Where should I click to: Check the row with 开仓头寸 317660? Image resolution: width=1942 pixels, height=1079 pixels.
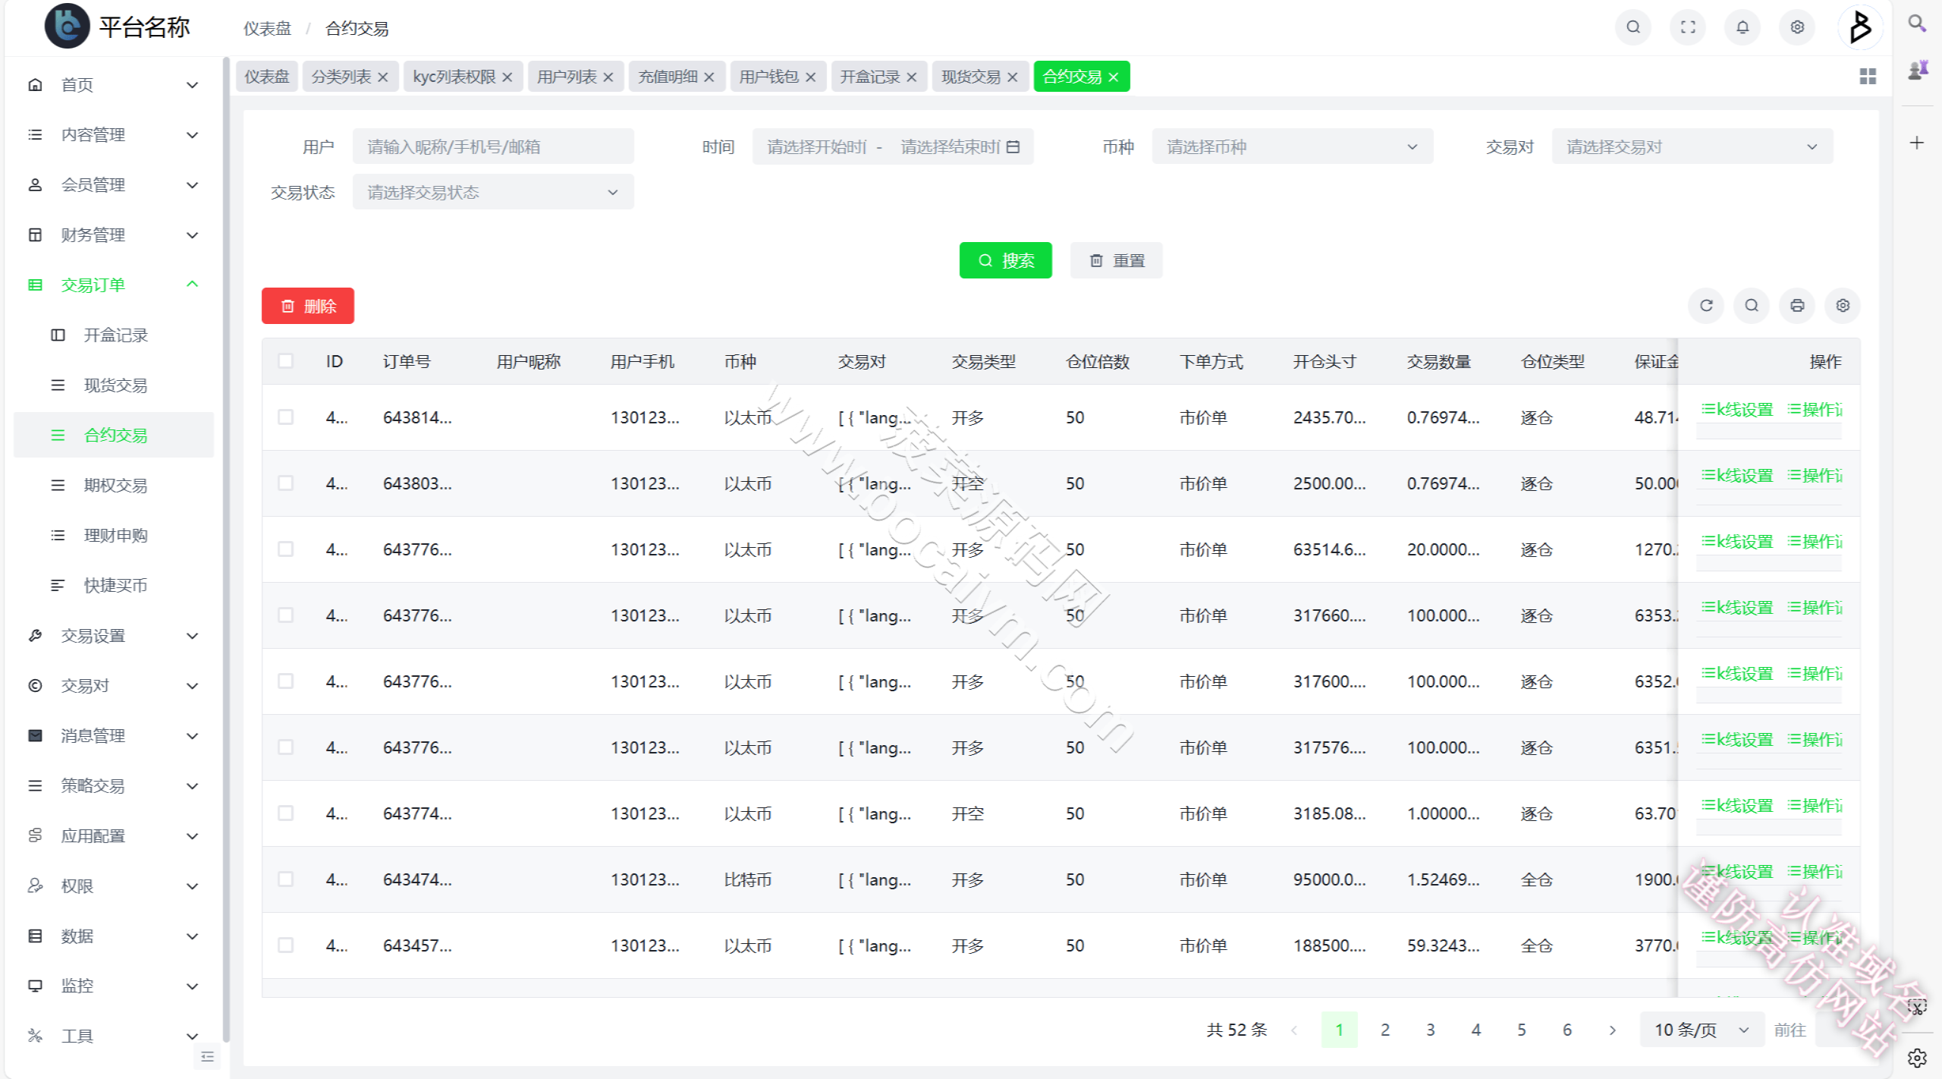point(285,615)
